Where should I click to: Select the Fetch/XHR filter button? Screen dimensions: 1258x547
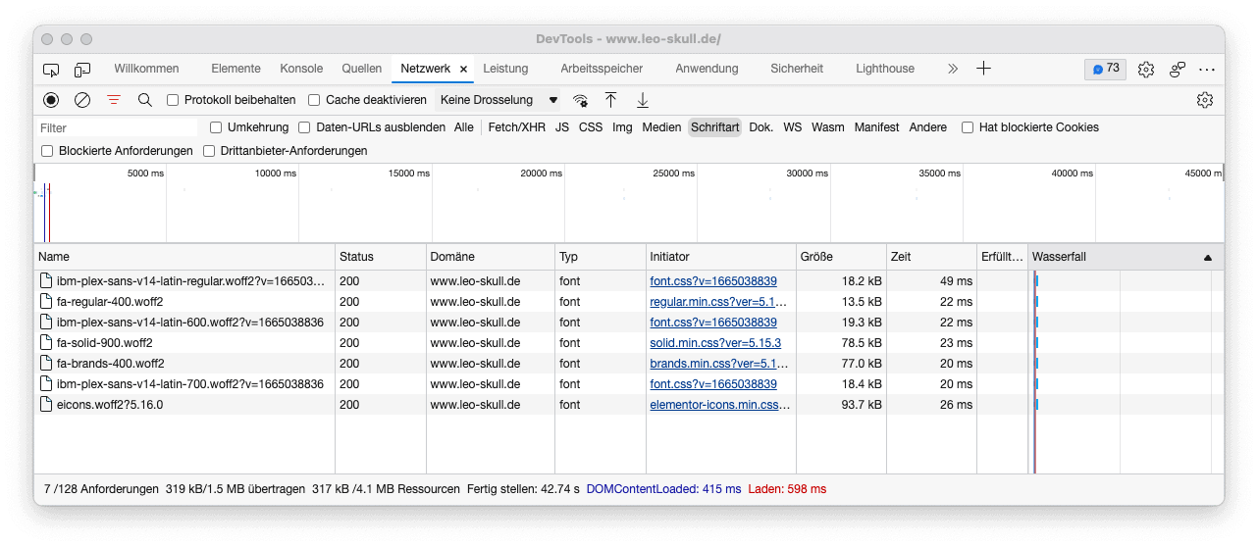click(x=516, y=127)
